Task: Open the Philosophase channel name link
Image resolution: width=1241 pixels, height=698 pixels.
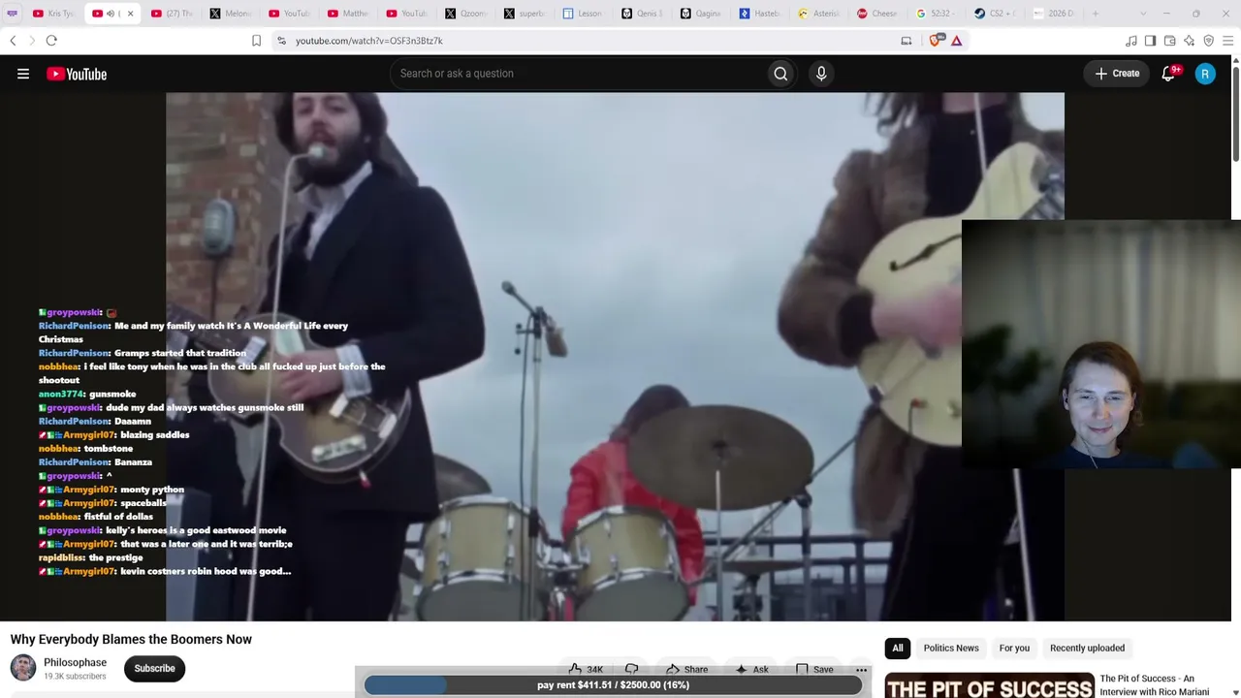Action: click(x=75, y=662)
